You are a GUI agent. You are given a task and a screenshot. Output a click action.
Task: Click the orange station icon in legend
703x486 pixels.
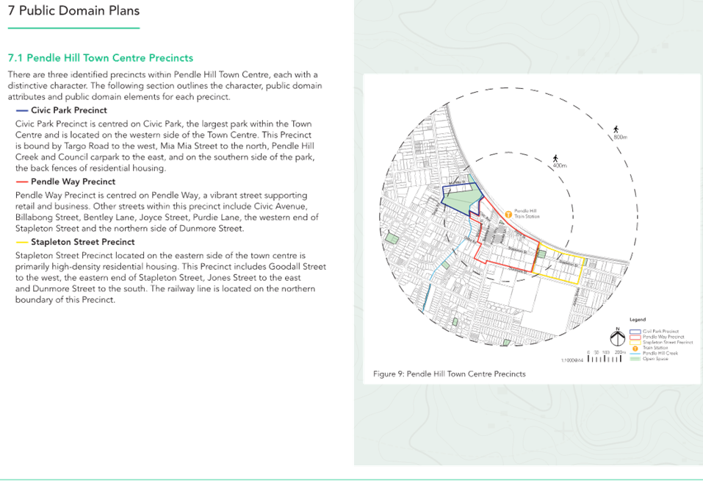(x=635, y=348)
